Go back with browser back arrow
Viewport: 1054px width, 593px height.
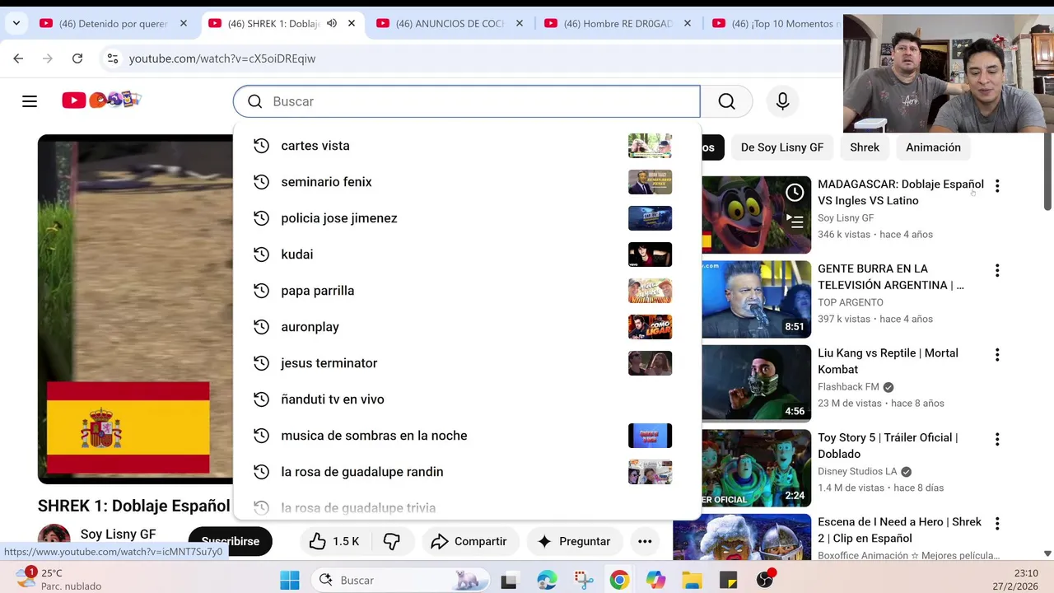pos(18,58)
